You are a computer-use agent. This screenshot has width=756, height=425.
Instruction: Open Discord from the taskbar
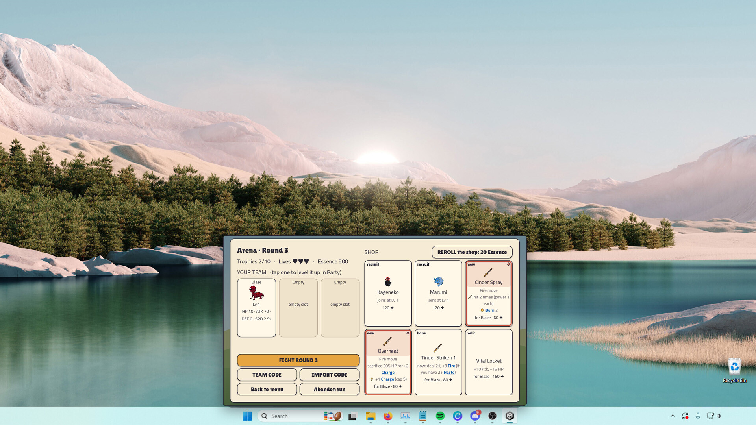tap(475, 416)
